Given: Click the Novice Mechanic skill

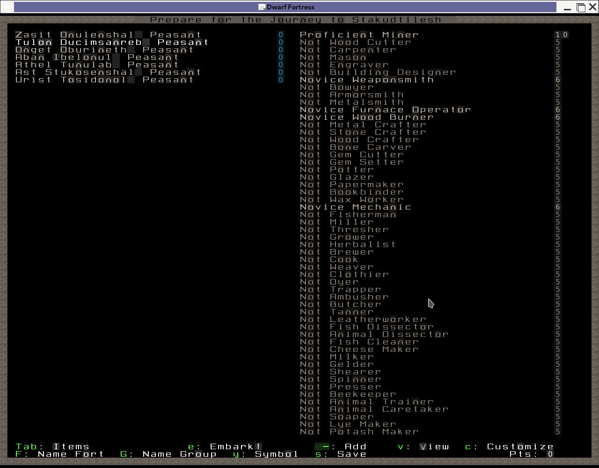Looking at the screenshot, I should [355, 207].
